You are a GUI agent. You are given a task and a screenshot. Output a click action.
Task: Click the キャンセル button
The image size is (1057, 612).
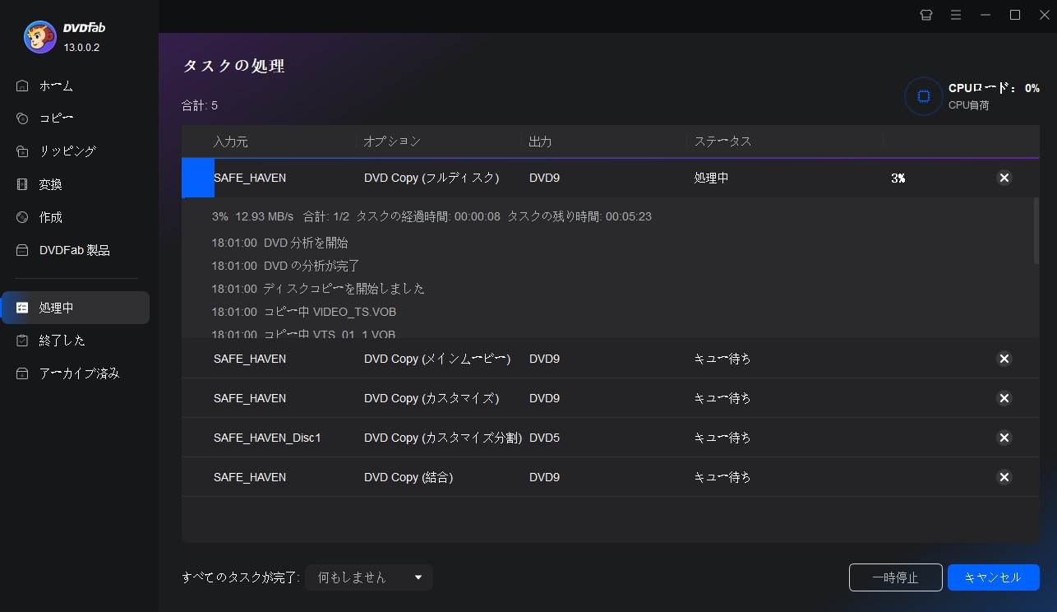pos(993,577)
